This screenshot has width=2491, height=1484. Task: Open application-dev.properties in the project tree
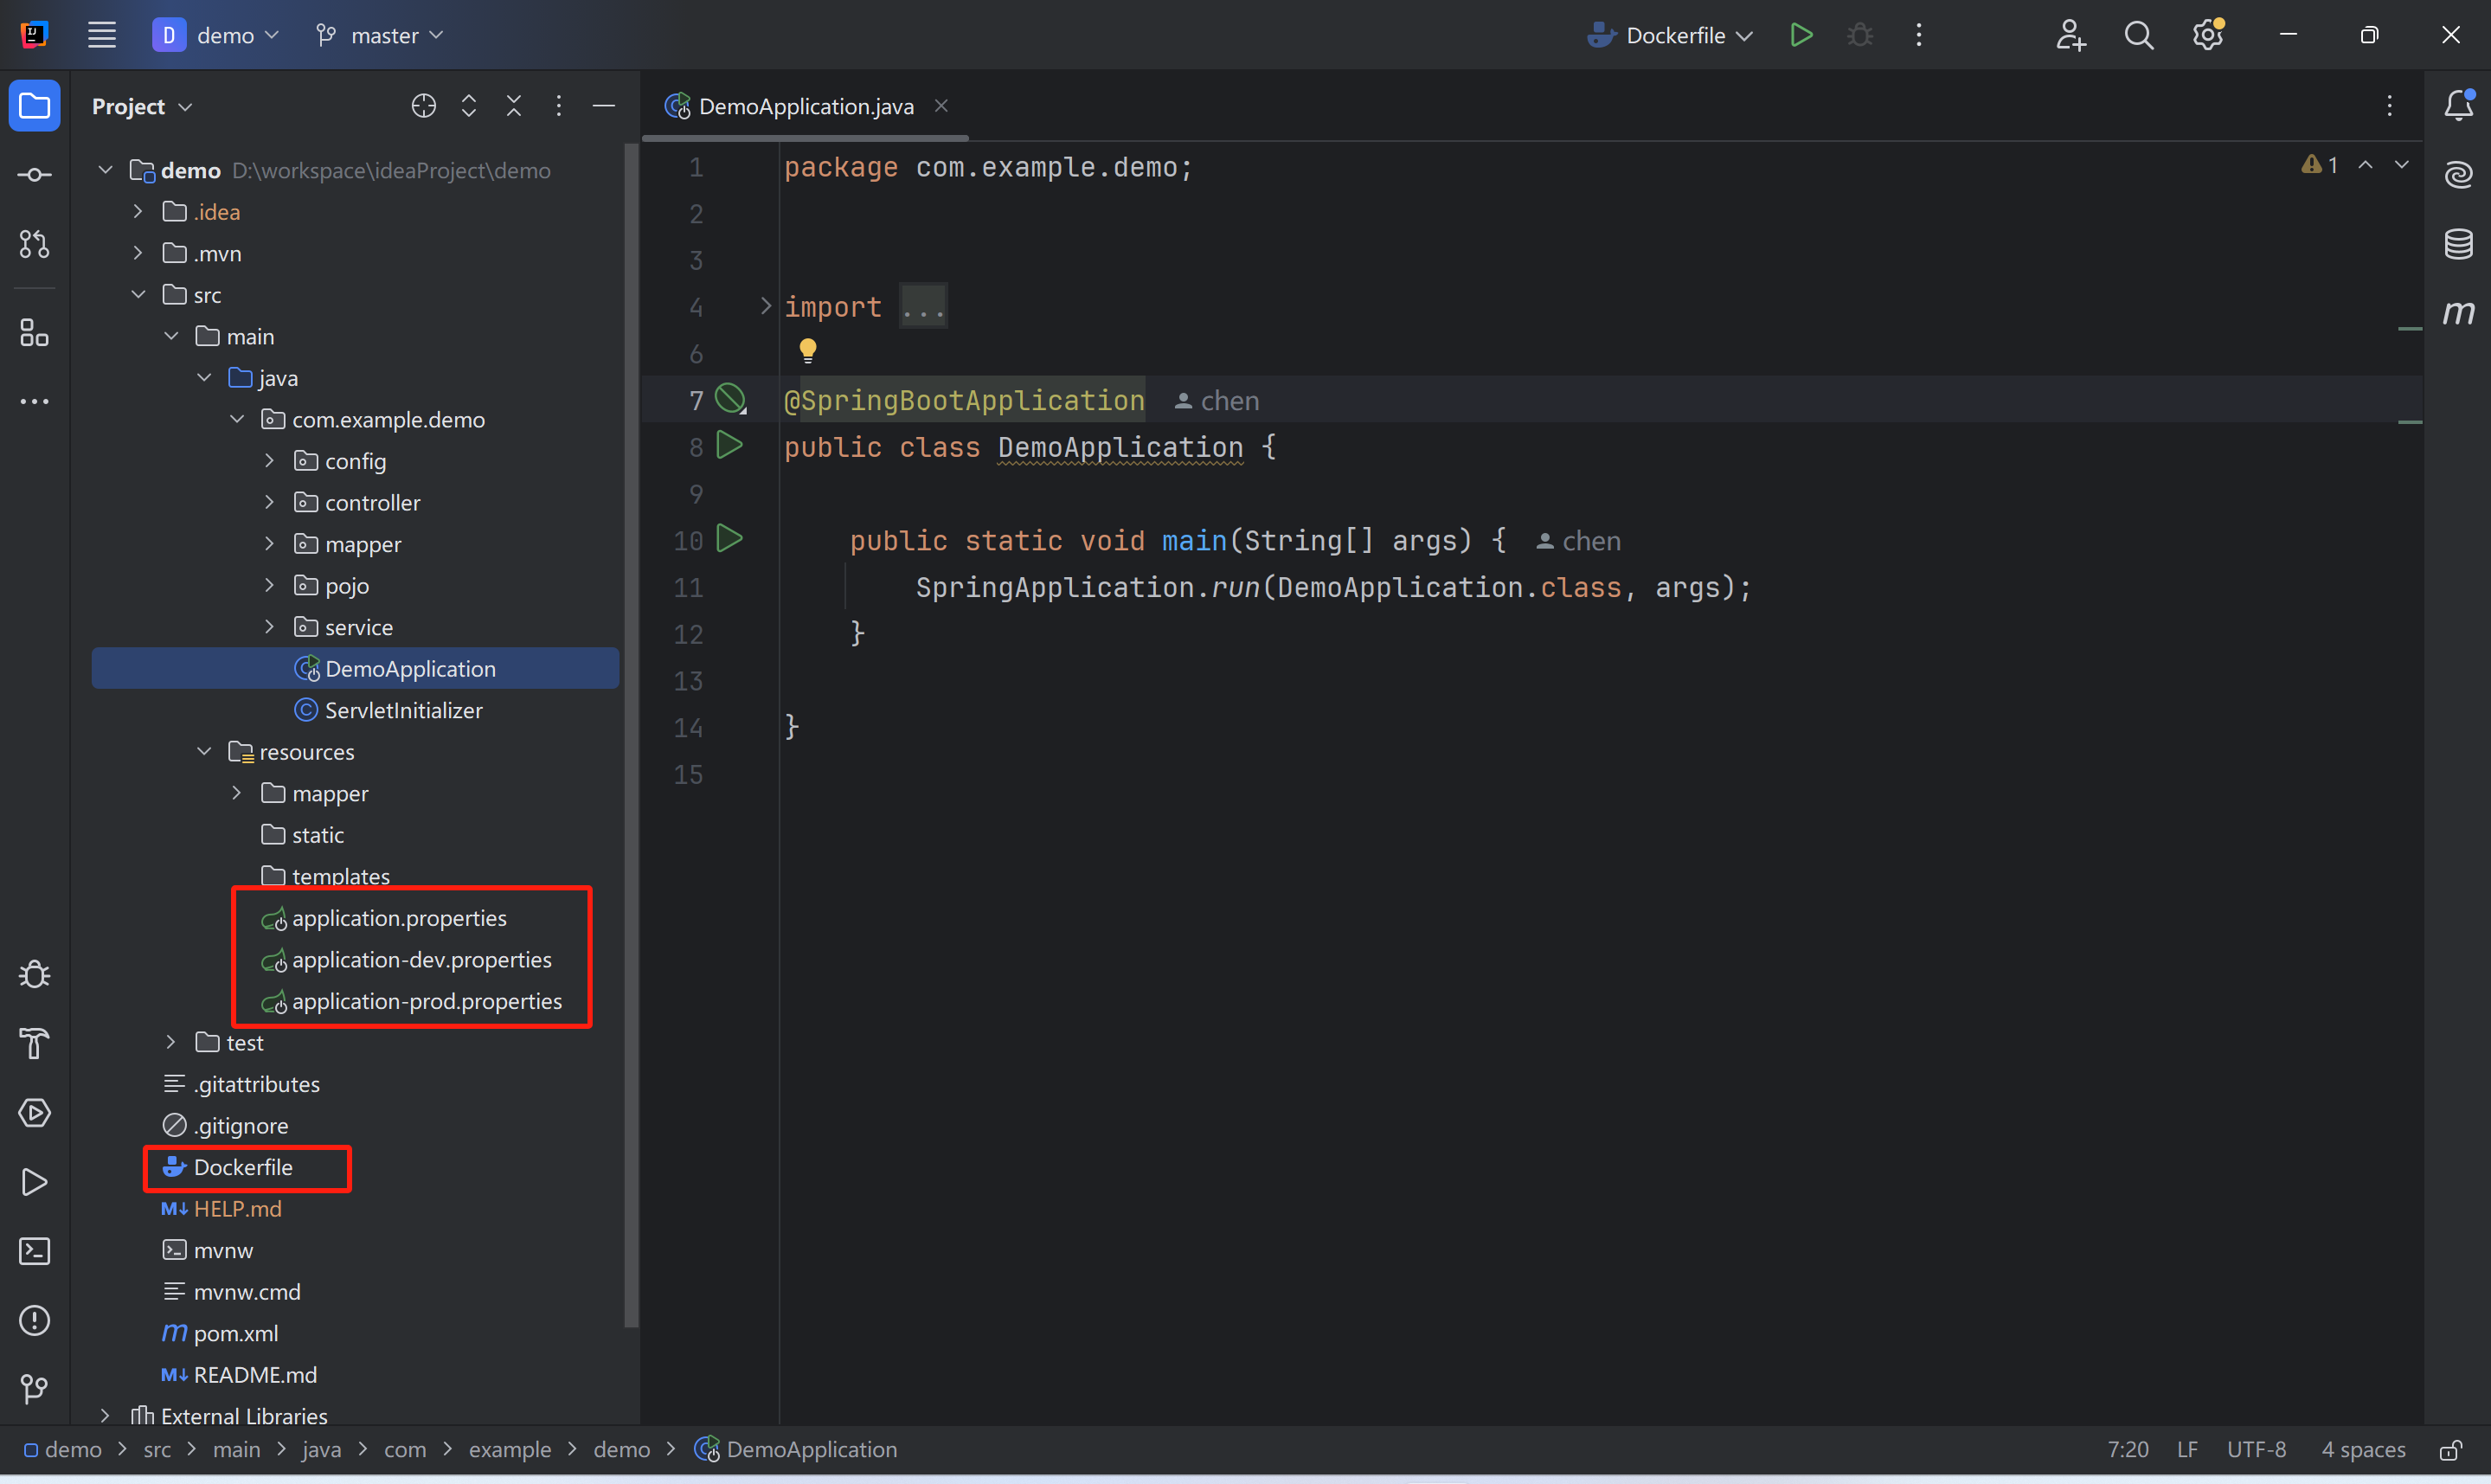click(421, 959)
